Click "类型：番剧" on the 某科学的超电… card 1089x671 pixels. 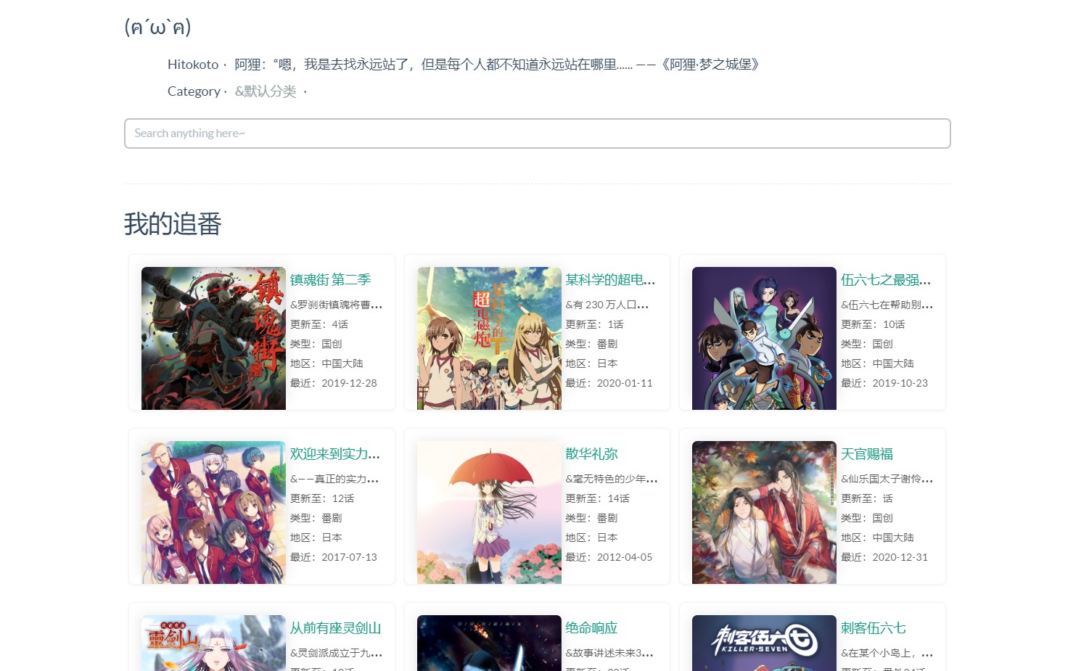[x=592, y=344]
